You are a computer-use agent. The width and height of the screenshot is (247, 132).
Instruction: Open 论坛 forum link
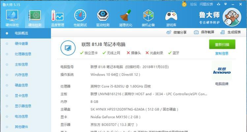[193, 4]
